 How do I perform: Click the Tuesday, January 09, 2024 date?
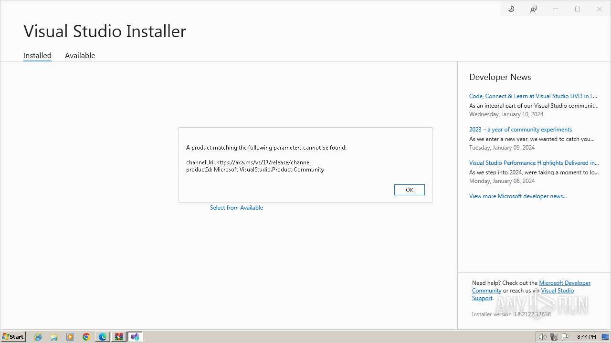point(502,148)
